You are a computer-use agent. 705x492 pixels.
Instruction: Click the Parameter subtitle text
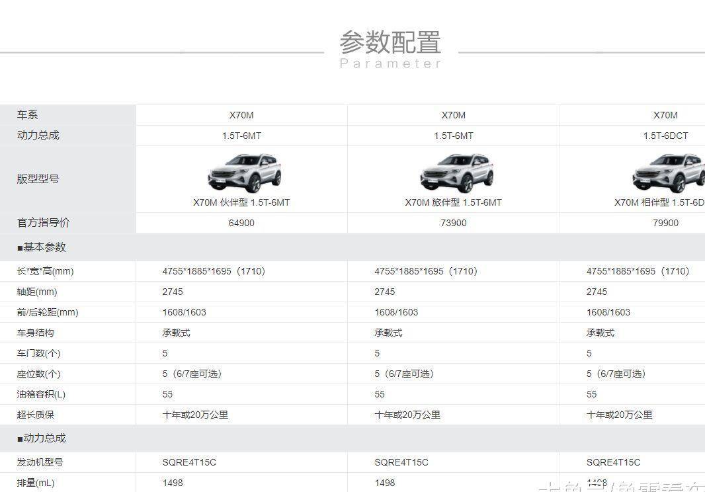[390, 63]
